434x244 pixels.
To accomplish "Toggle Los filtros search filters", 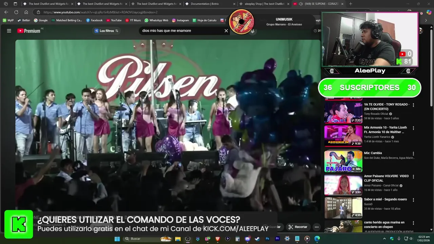I will point(106,31).
